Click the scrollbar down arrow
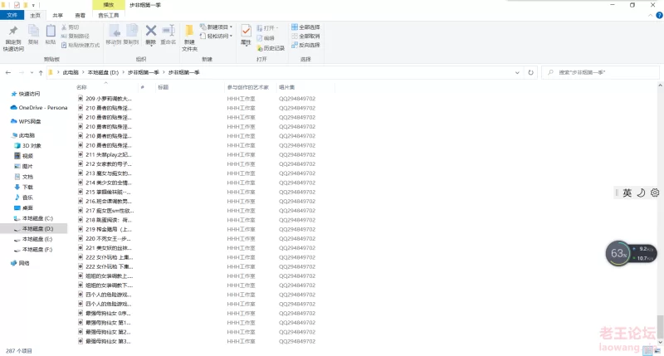Viewport: 664px width, 356px height. tap(660, 342)
